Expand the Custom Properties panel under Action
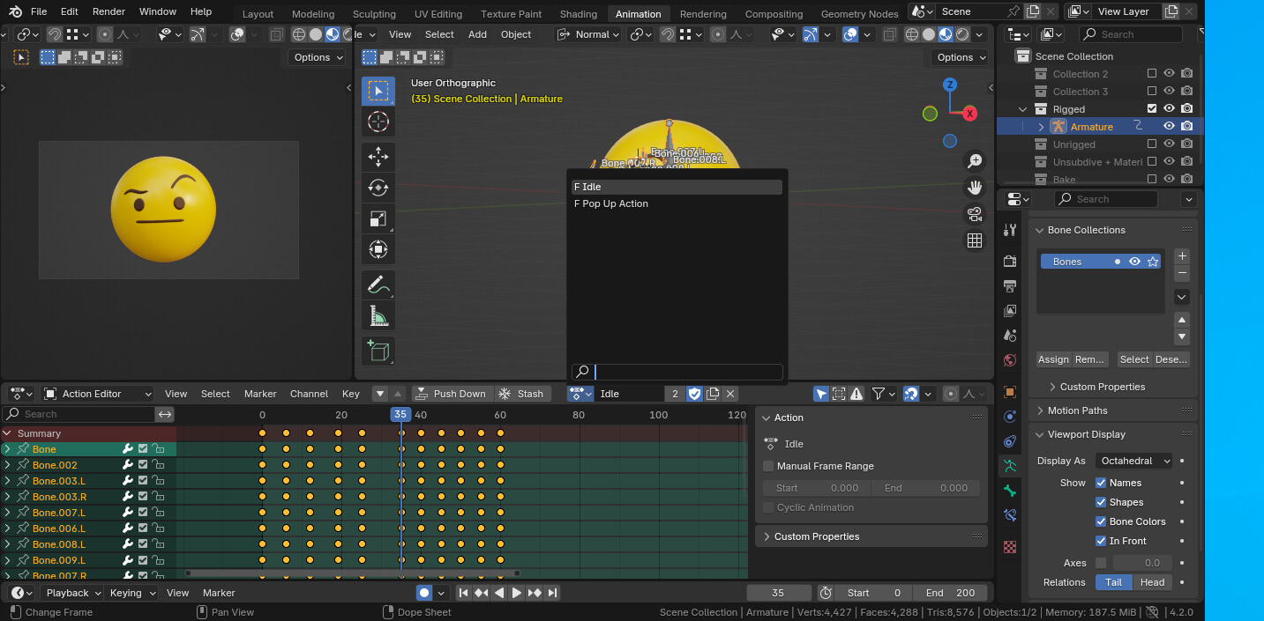 (x=816, y=536)
